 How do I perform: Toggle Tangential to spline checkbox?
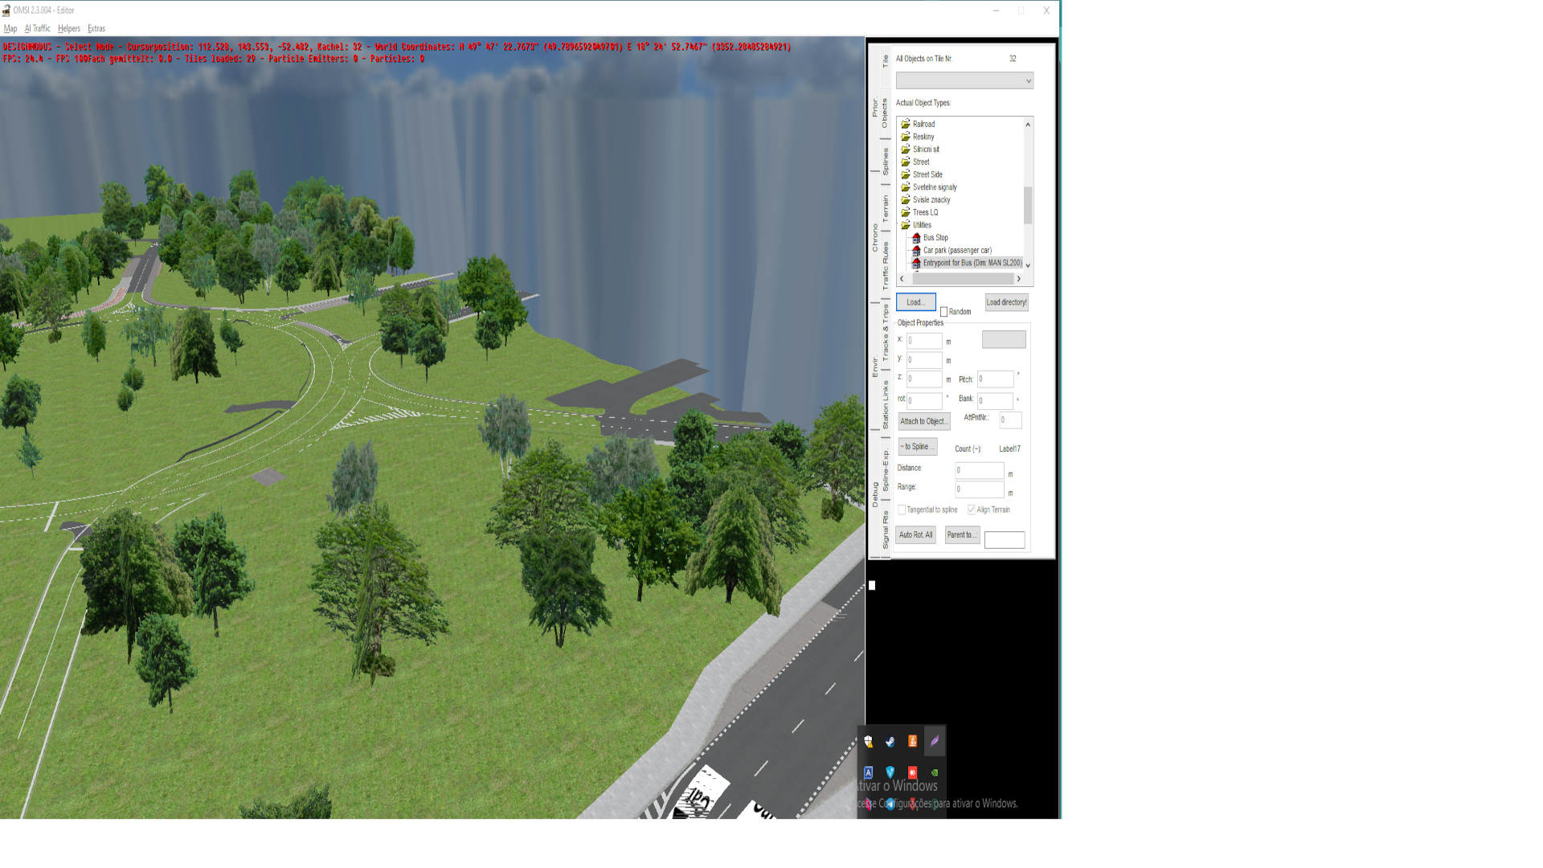pyautogui.click(x=902, y=510)
